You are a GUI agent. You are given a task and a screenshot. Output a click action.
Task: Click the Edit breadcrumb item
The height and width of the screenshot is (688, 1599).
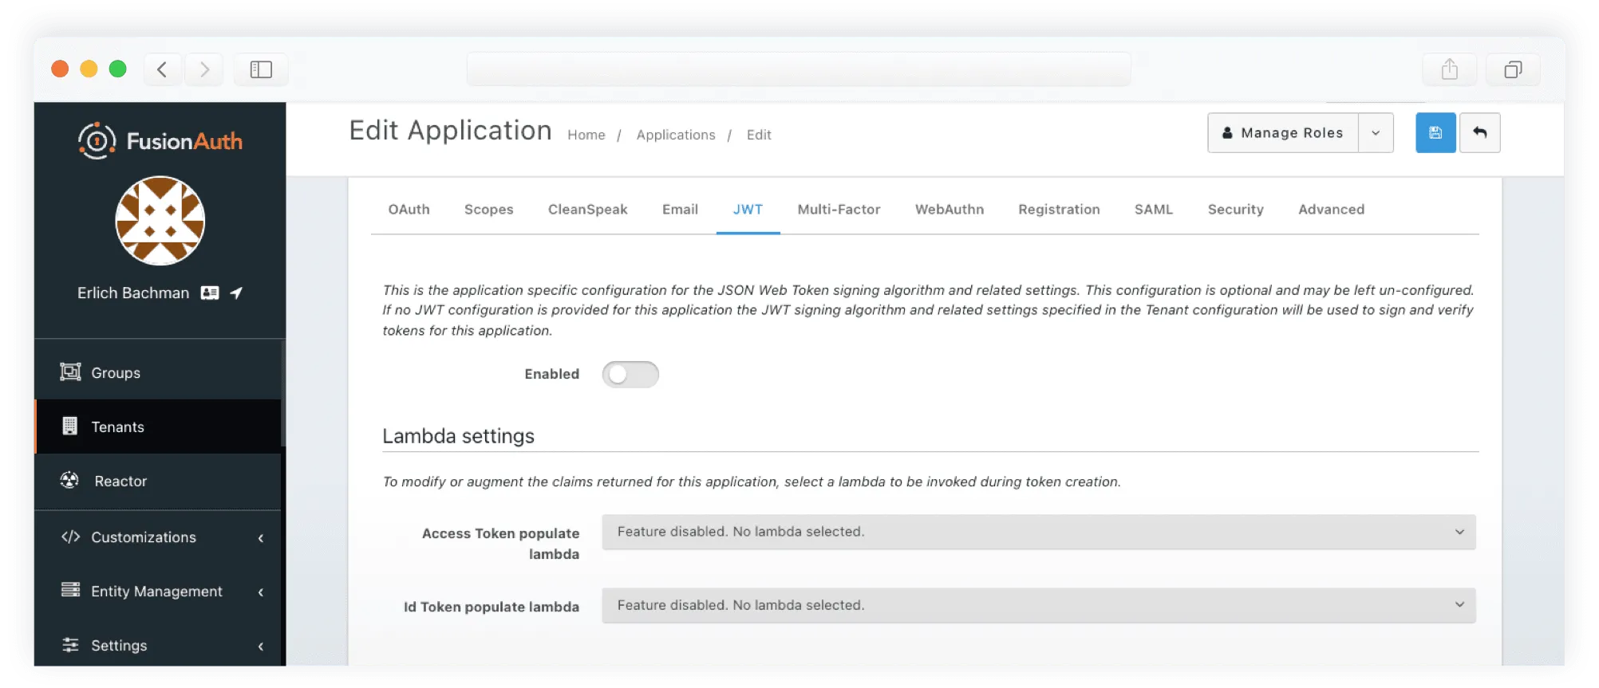[759, 135]
